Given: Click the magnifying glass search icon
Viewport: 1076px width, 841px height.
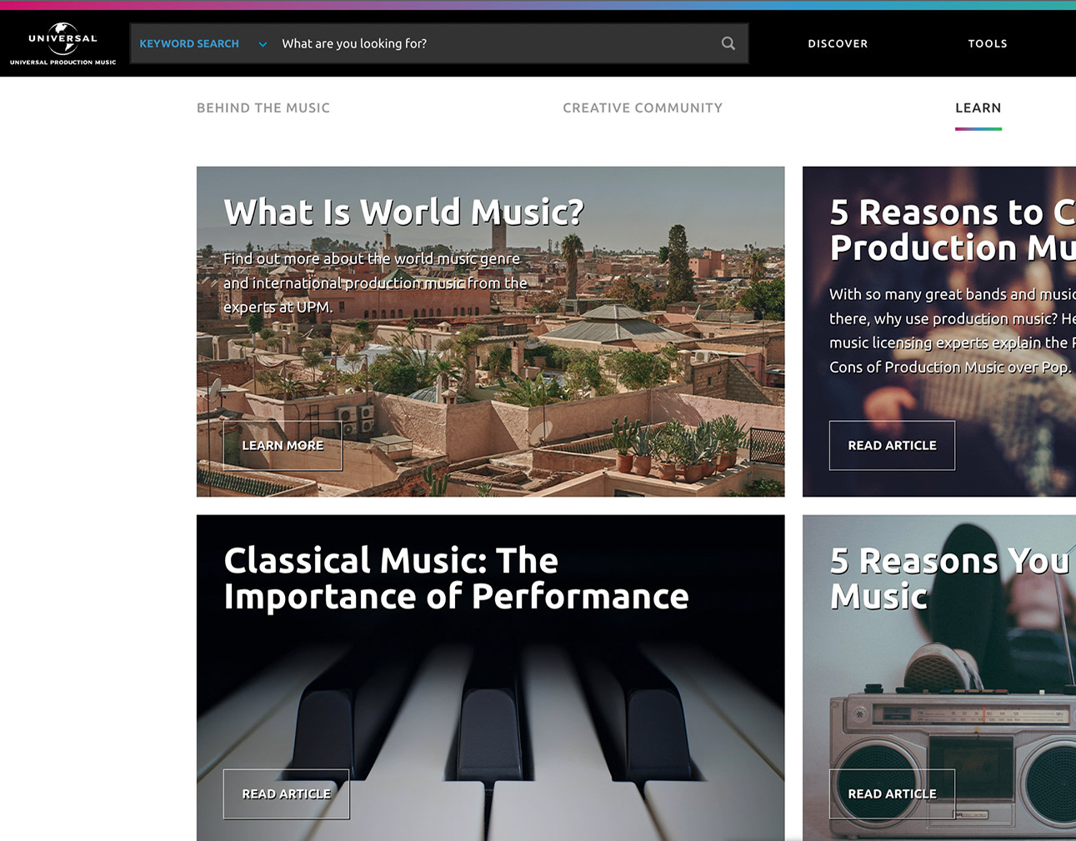Looking at the screenshot, I should click(728, 43).
